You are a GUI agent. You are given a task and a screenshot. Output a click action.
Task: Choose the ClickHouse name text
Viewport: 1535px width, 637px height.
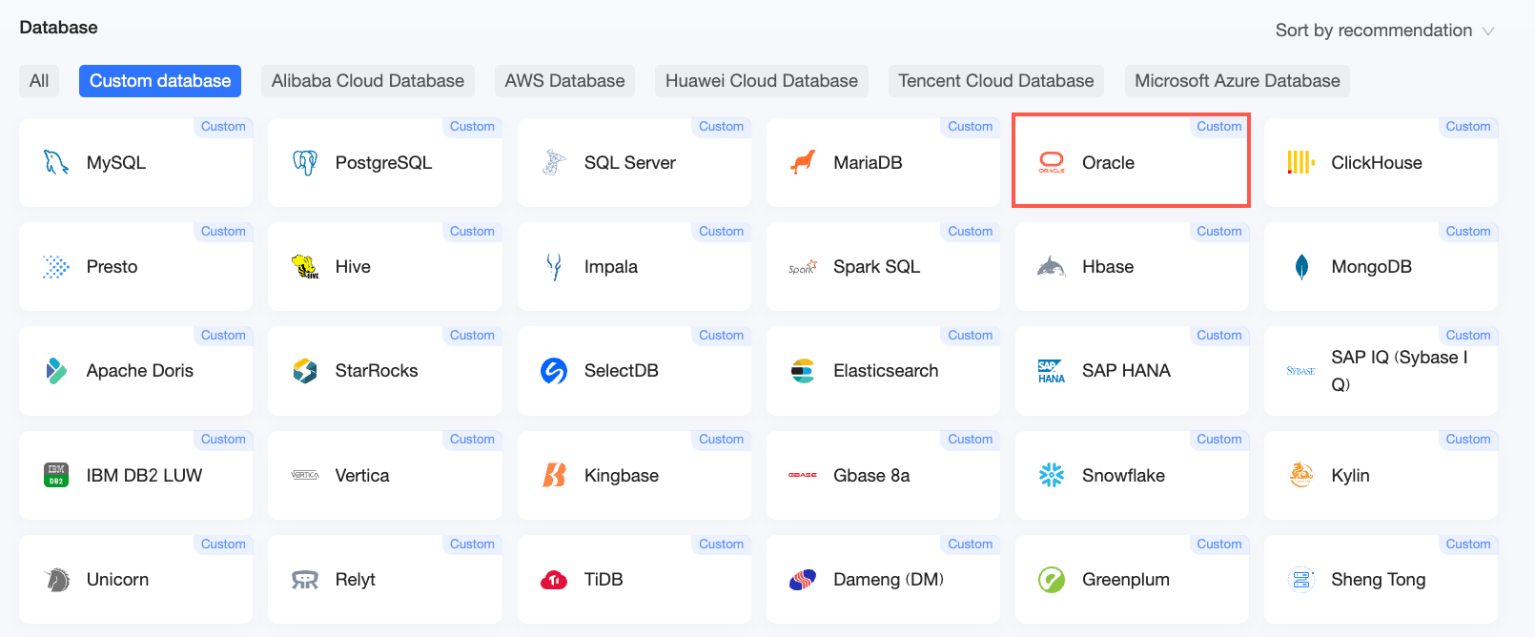click(x=1377, y=163)
